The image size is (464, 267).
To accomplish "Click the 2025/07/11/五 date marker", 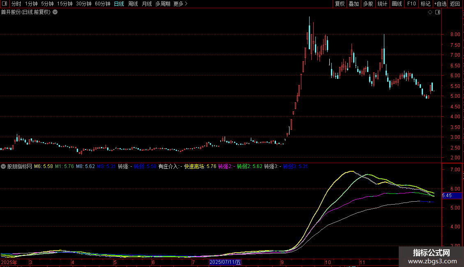I will point(225,262).
